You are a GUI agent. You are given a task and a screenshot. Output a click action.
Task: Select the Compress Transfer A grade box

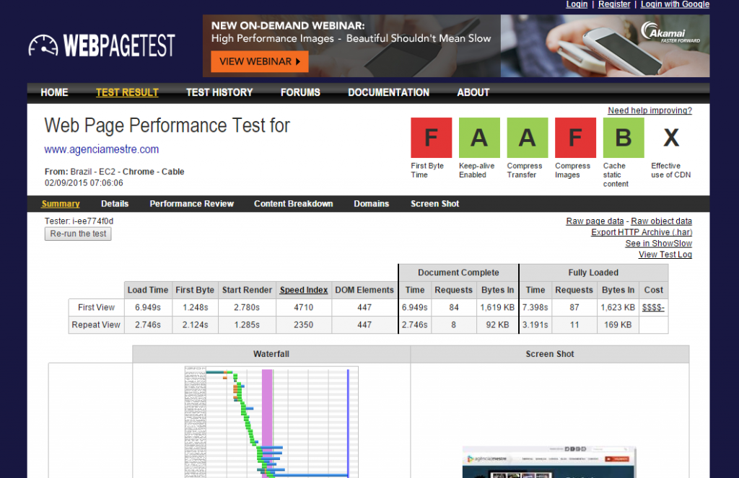(x=527, y=138)
